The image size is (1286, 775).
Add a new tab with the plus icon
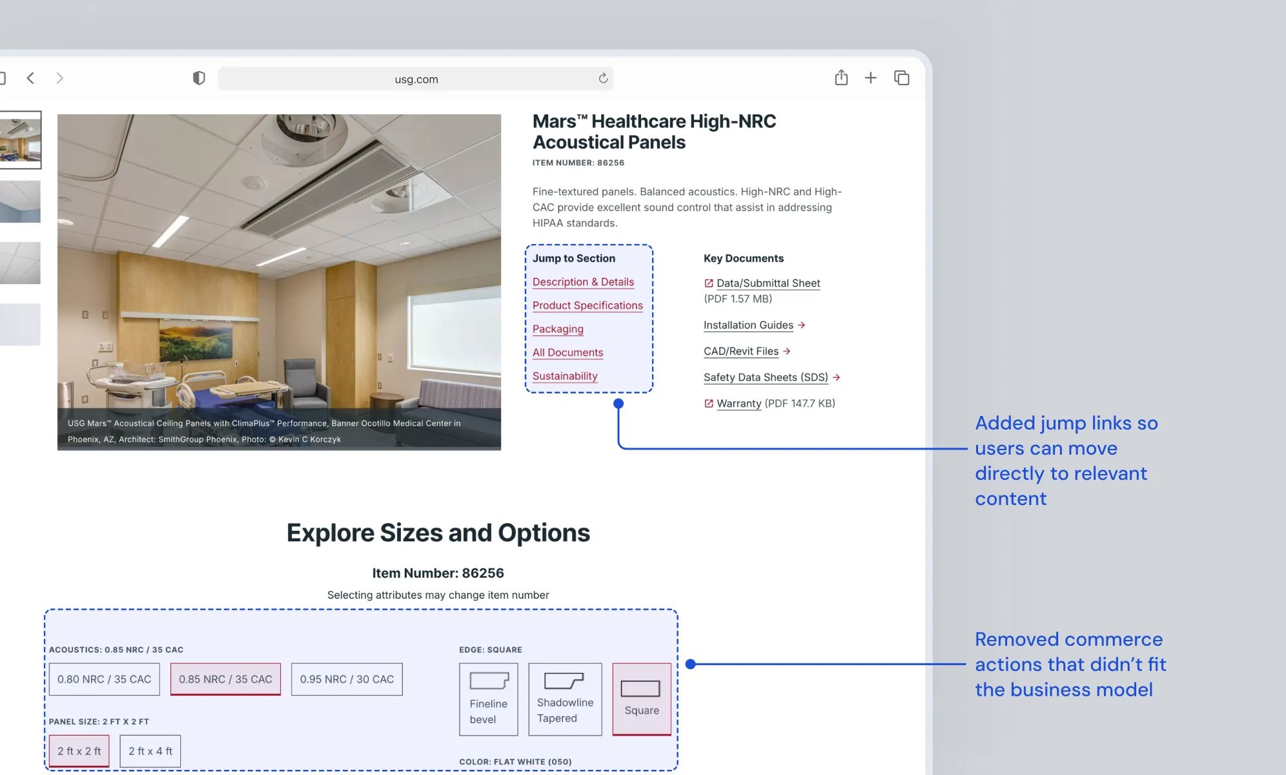pyautogui.click(x=871, y=78)
